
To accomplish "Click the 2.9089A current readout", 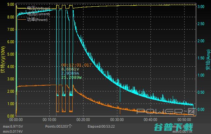I will 70,73.
